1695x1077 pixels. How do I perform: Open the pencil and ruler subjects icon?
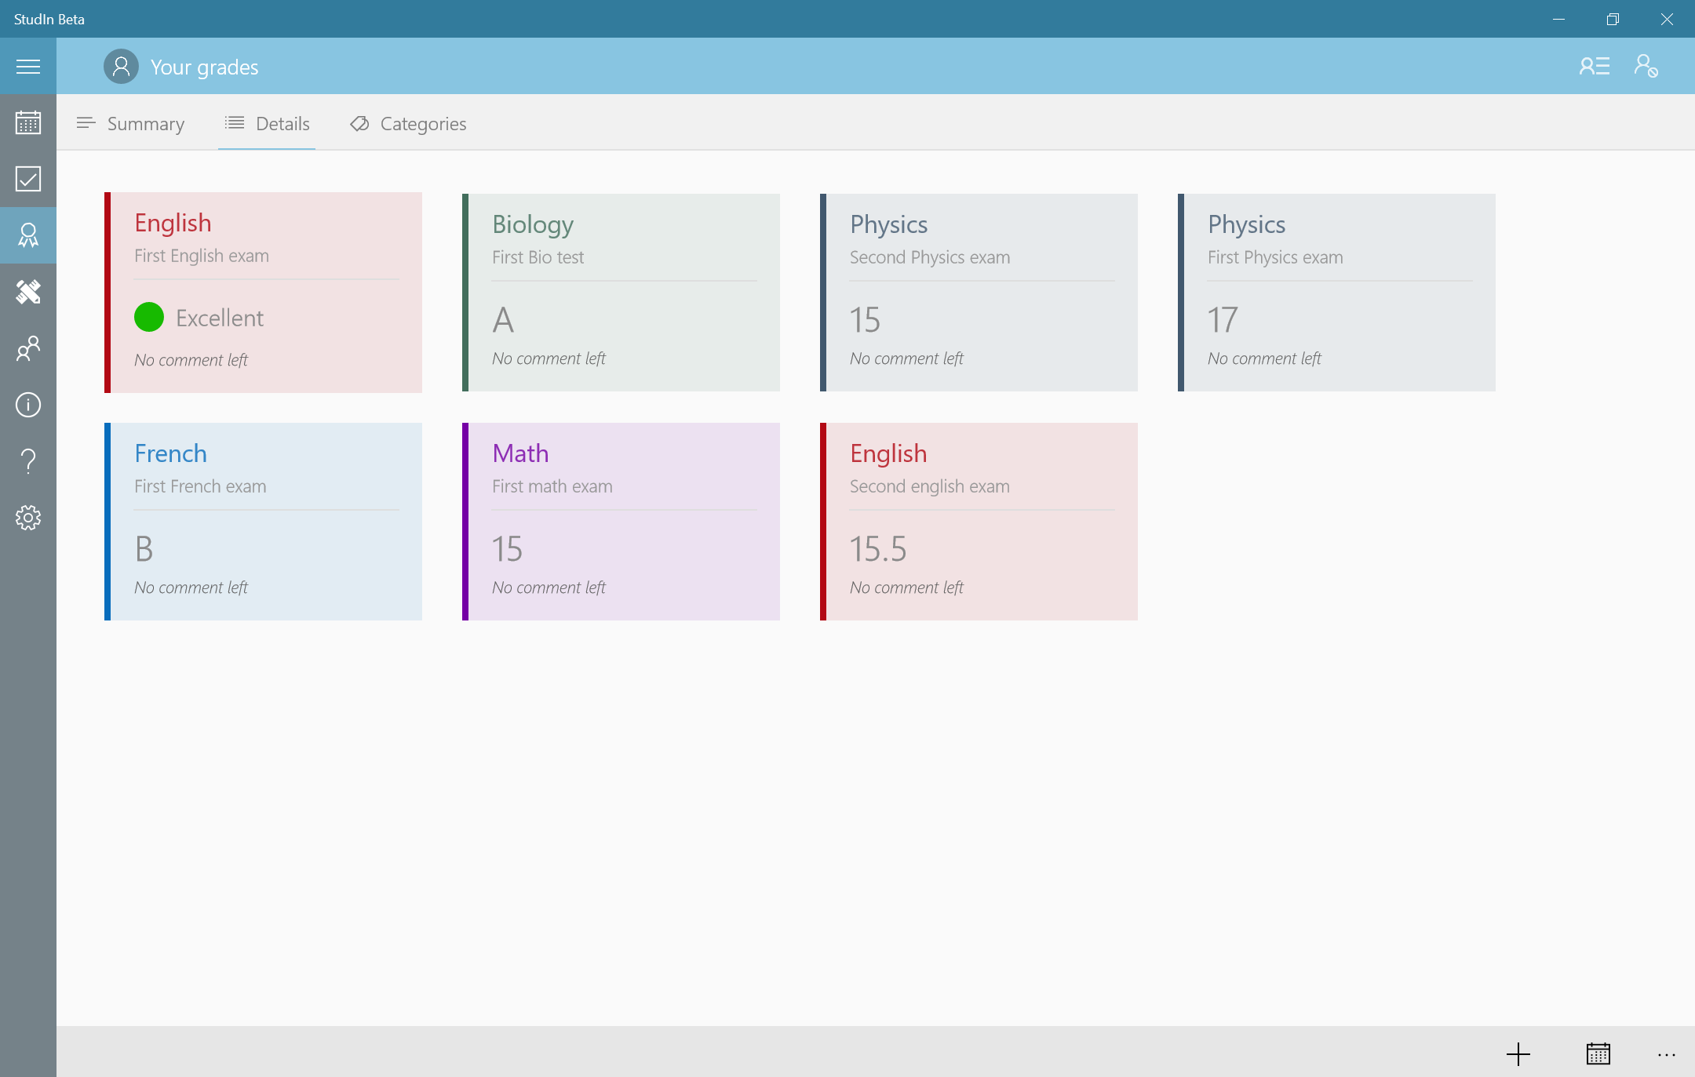[28, 292]
